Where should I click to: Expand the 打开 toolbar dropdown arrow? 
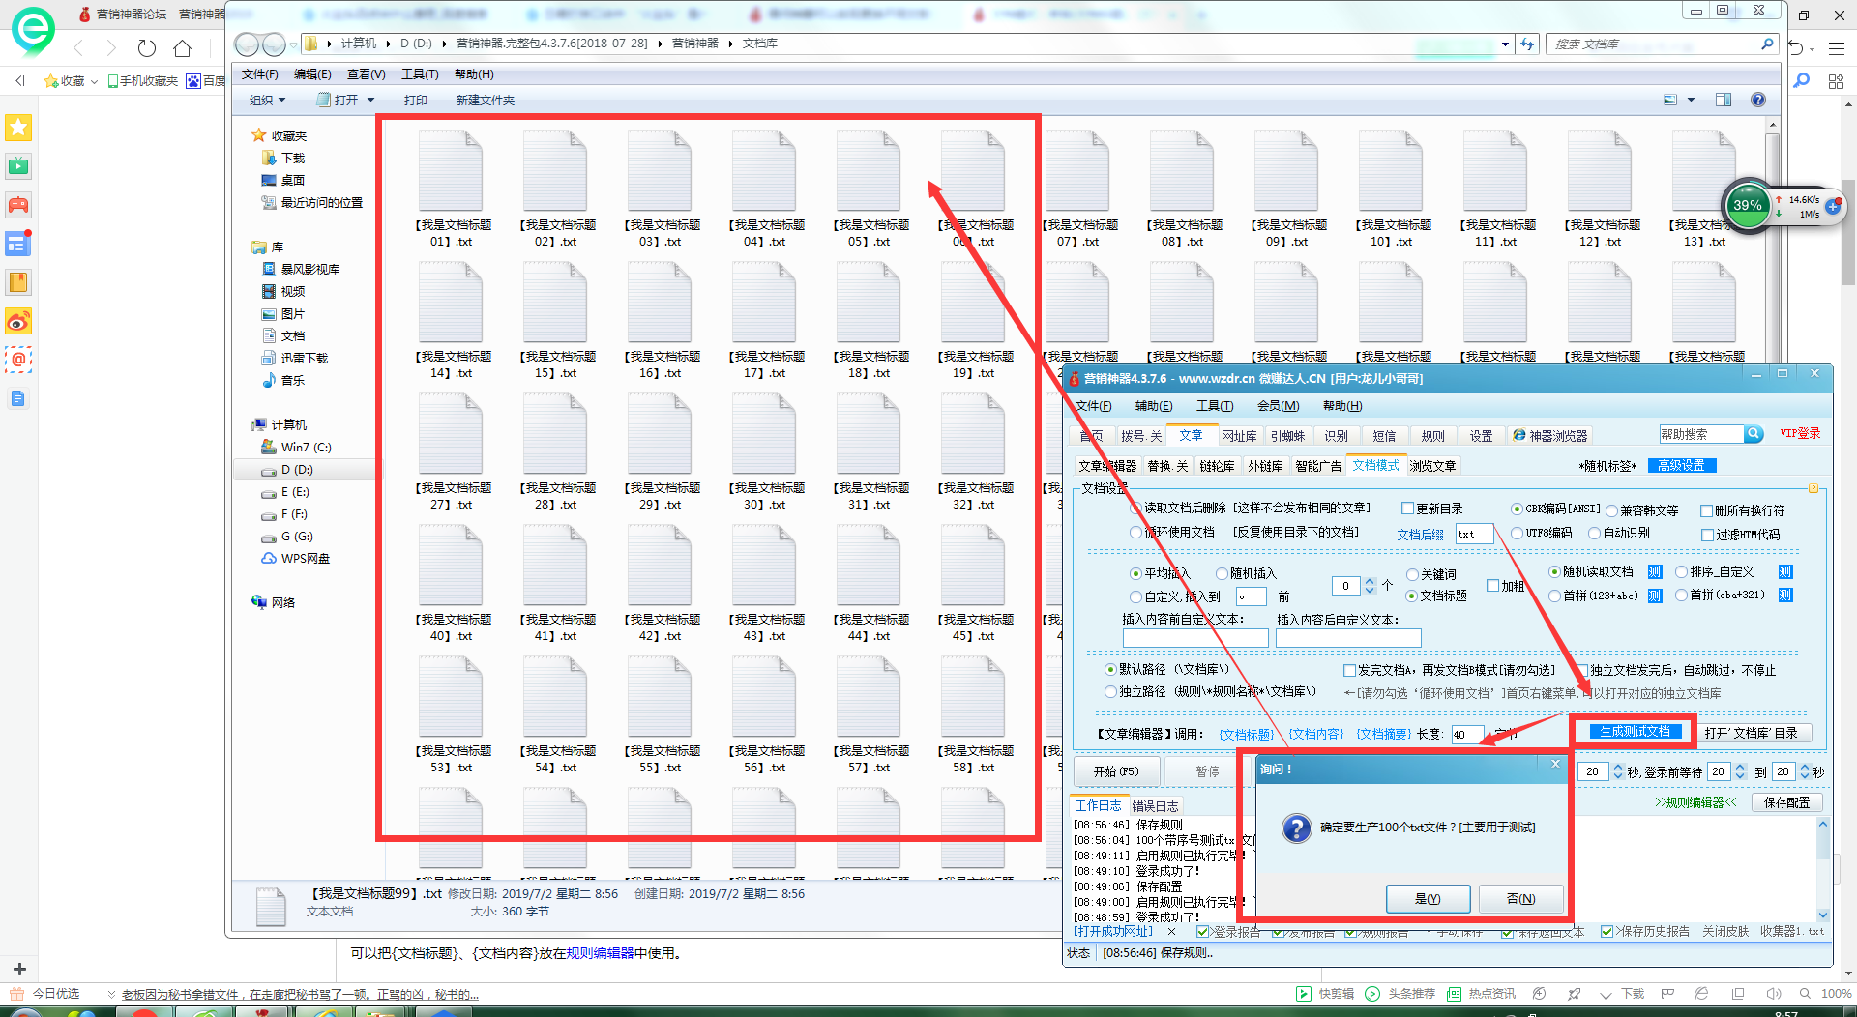coord(370,101)
